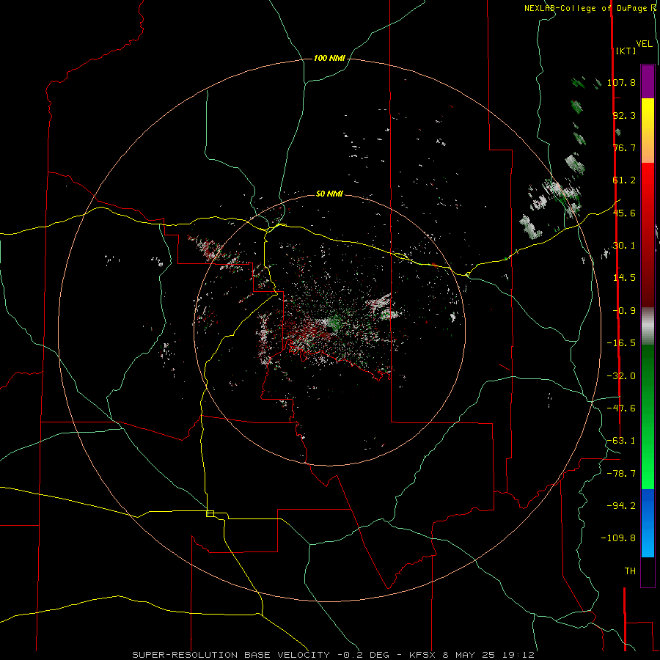Select the yellow swatch on the velocity scale
The width and height of the screenshot is (660, 660).
click(x=648, y=131)
